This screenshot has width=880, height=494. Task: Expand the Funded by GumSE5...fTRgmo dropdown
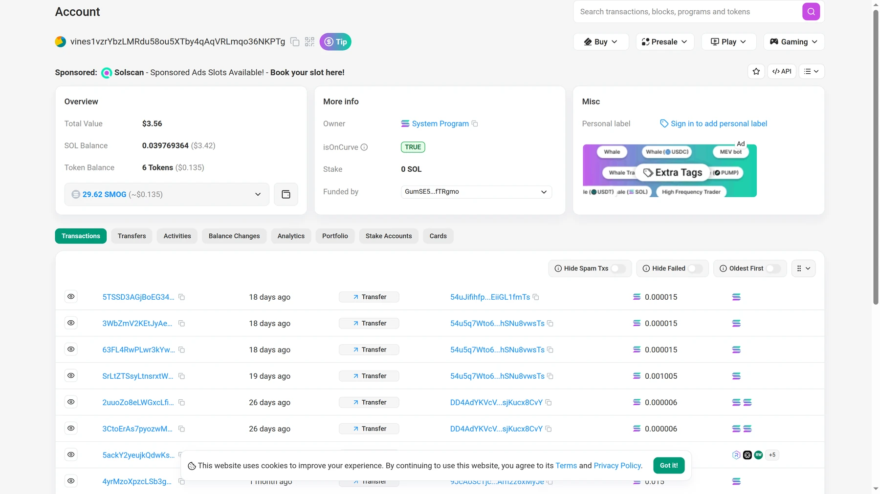476,192
